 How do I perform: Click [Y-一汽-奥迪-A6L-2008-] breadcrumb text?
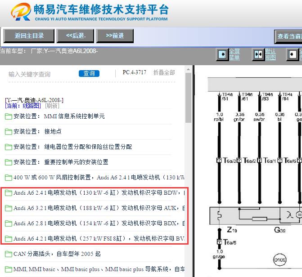coord(34,100)
